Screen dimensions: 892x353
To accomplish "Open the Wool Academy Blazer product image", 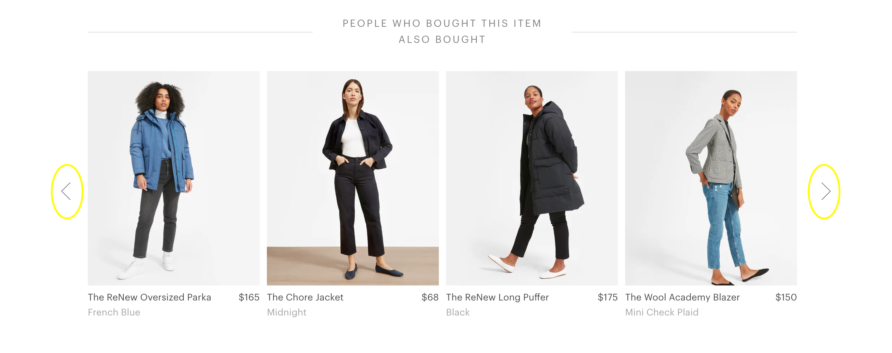I will pyautogui.click(x=711, y=178).
